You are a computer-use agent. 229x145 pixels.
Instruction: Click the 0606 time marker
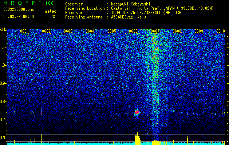pos(133,31)
